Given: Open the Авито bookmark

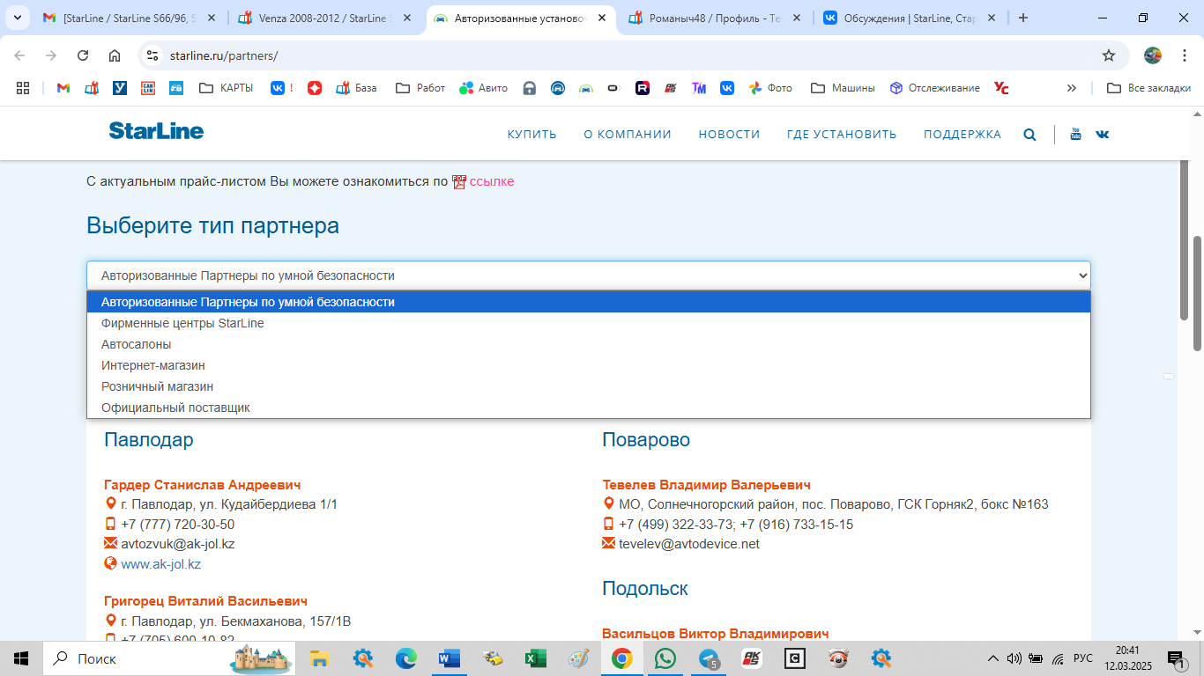Looking at the screenshot, I should pyautogui.click(x=483, y=88).
